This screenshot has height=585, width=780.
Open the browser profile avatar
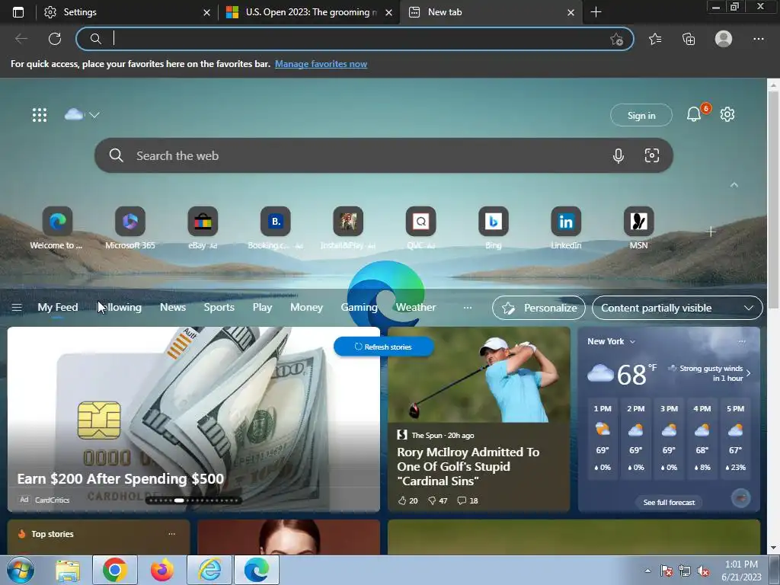tap(724, 39)
